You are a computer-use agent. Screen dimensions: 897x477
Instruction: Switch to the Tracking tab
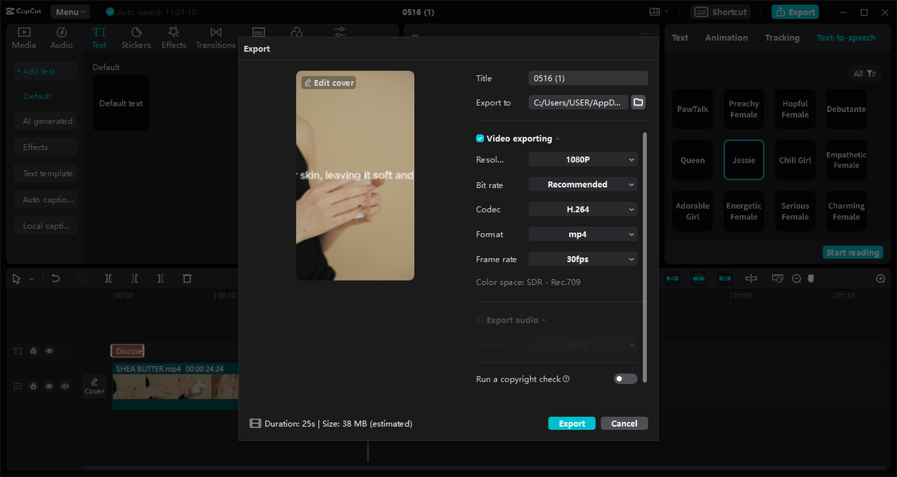[782, 38]
